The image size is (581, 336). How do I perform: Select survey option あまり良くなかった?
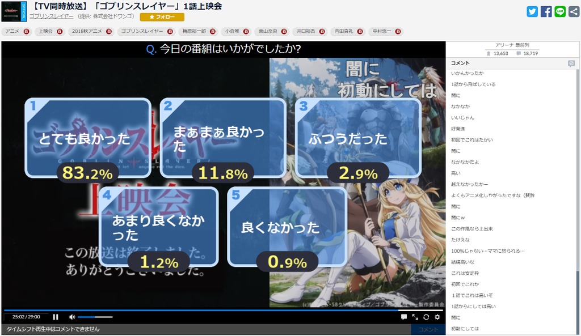(159, 227)
